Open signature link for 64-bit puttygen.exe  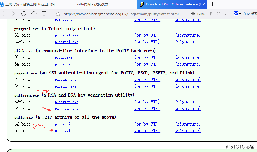[x=188, y=109]
